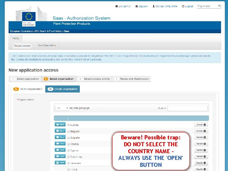This screenshot has width=228, height=171.
Task: Click the sortable table header bar
Action: pos(131,118)
